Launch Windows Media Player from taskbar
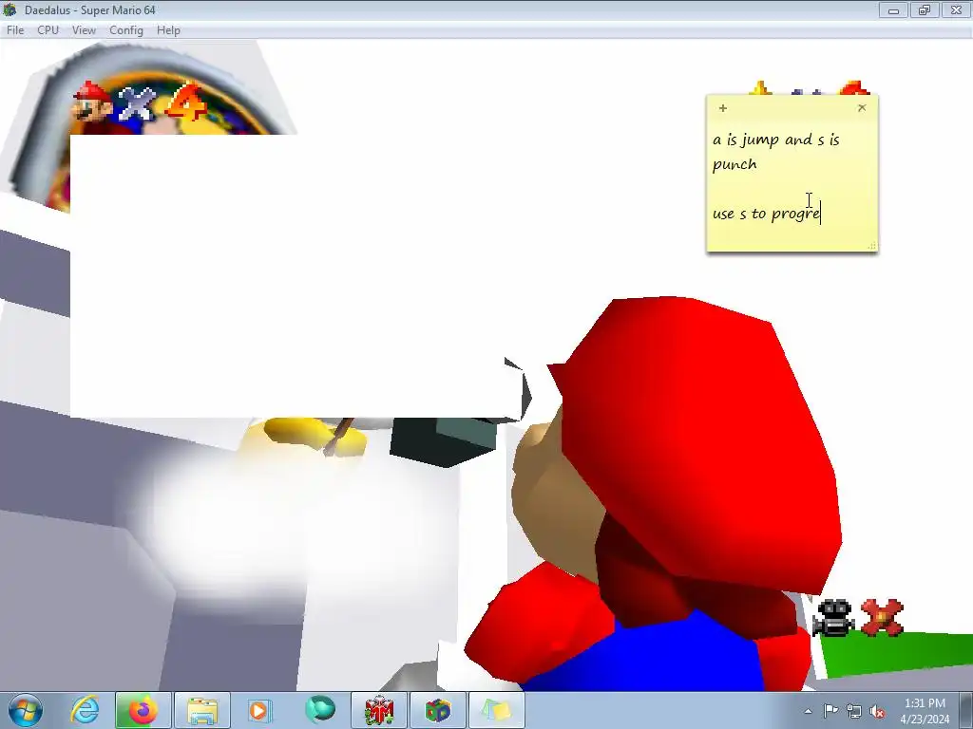This screenshot has height=729, width=973. [x=258, y=710]
